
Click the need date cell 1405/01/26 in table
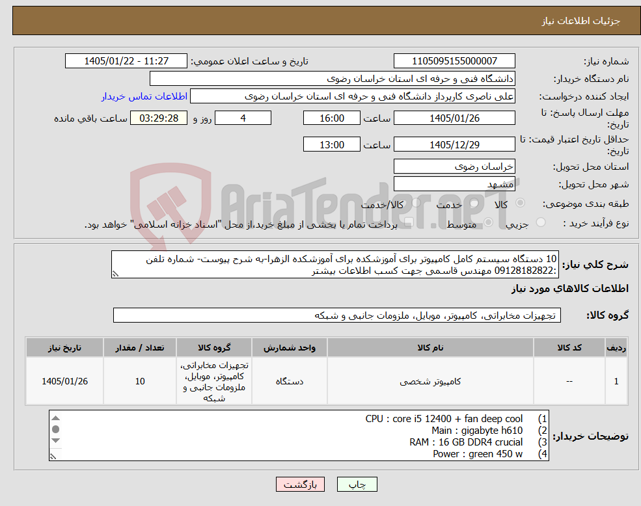point(64,381)
